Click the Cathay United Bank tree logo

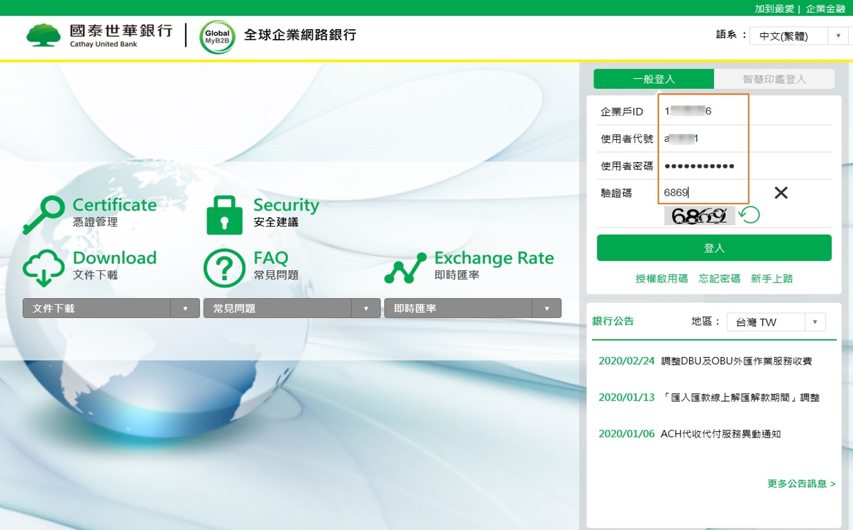pos(43,35)
